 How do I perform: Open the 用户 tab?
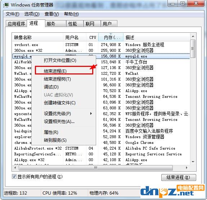[109, 24]
